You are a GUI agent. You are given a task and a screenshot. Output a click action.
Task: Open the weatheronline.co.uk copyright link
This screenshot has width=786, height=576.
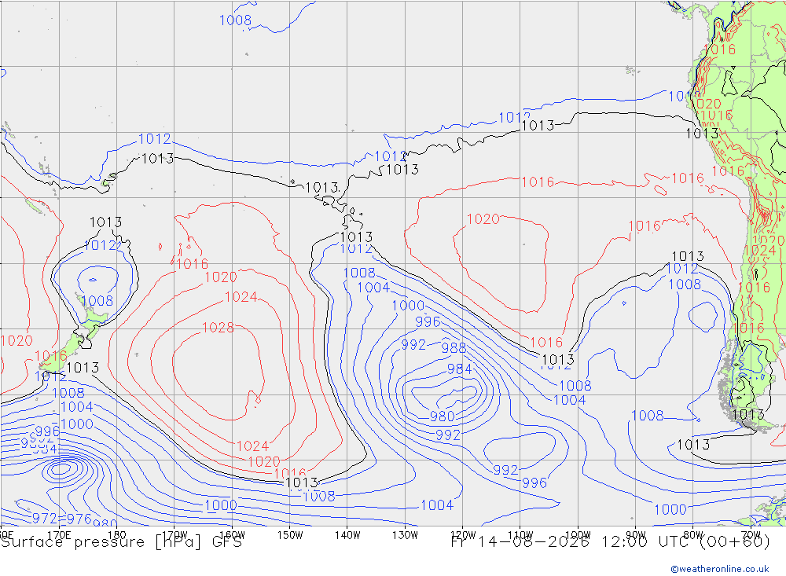(720, 568)
